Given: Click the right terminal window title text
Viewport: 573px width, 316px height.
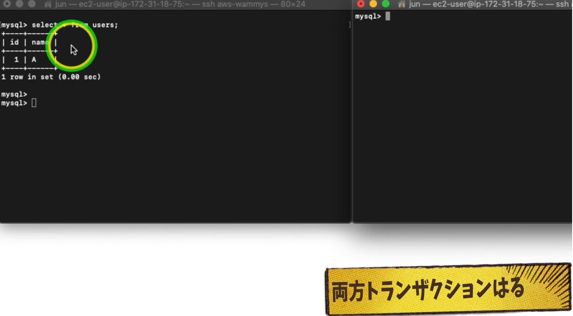Looking at the screenshot, I should coord(491,4).
